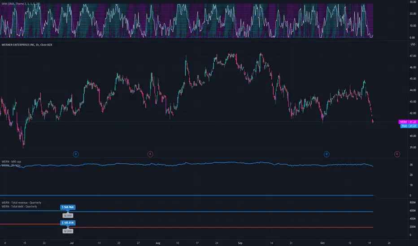Select WERN Total debt Quarterly legend
Viewport: 418px width, 246px height.
click(x=19, y=206)
